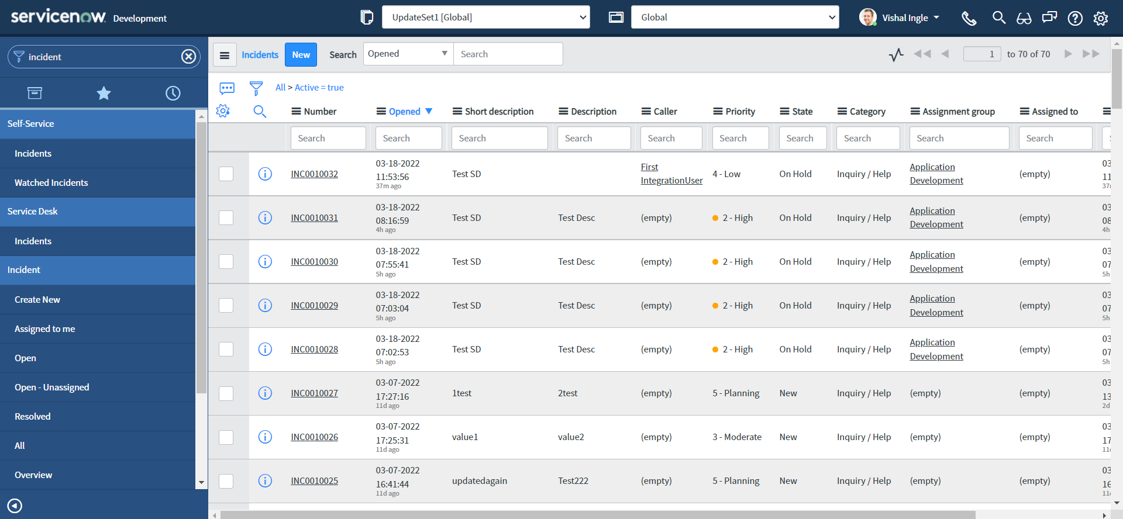Open the Global application scope dropdown
Viewport: 1123px width, 519px height.
click(x=735, y=18)
